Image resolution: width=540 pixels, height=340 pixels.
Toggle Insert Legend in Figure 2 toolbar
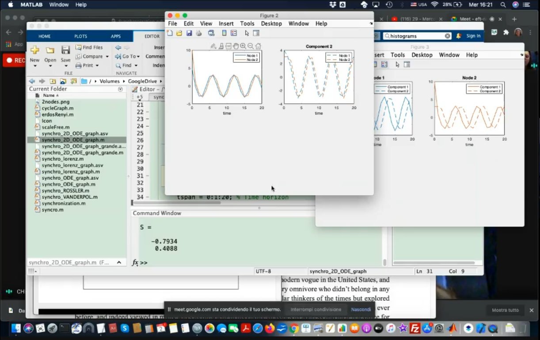pyautogui.click(x=234, y=33)
